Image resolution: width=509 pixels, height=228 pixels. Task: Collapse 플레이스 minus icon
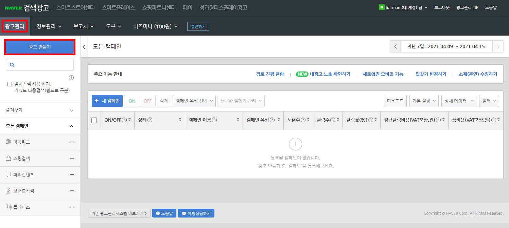pyautogui.click(x=72, y=207)
